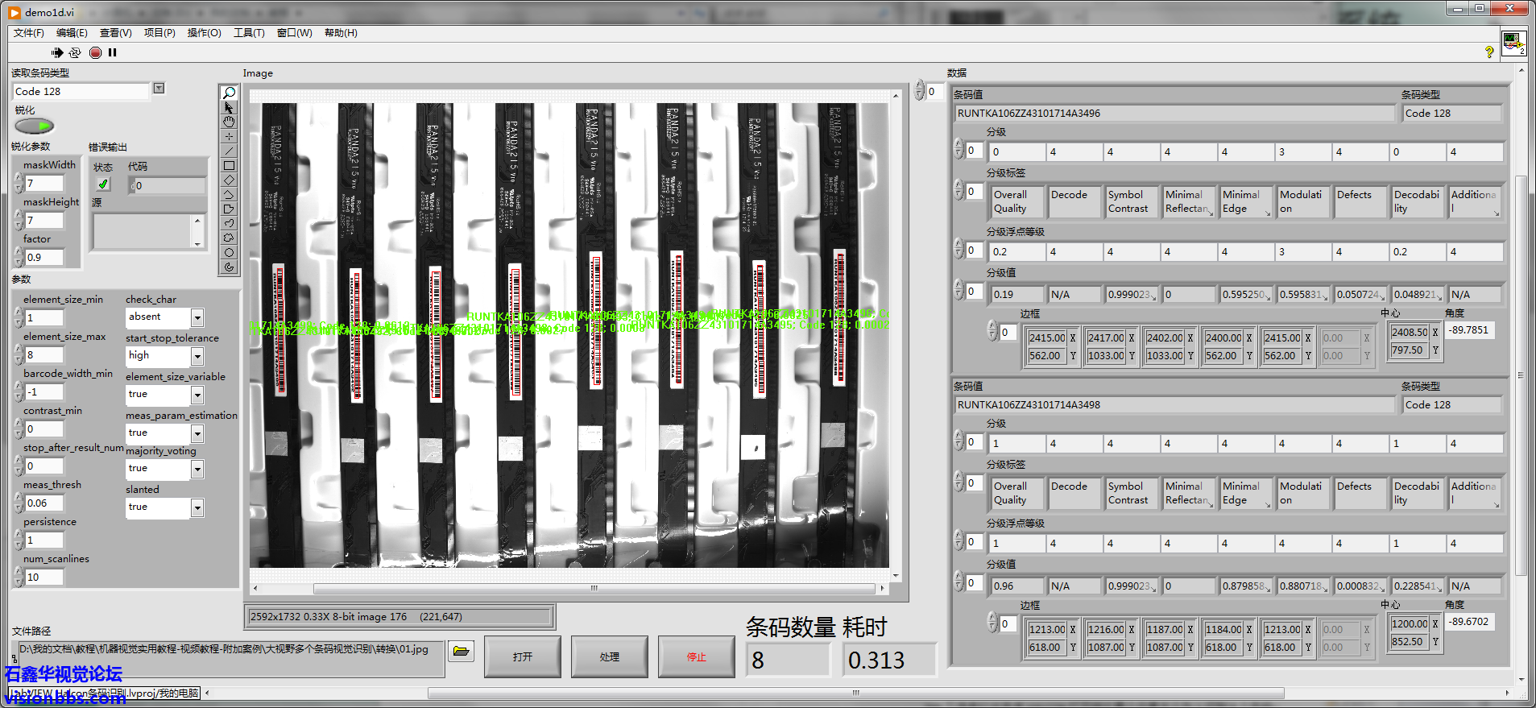Select the Rotated Rectangle tool
Image resolution: width=1536 pixels, height=708 pixels.
[229, 180]
